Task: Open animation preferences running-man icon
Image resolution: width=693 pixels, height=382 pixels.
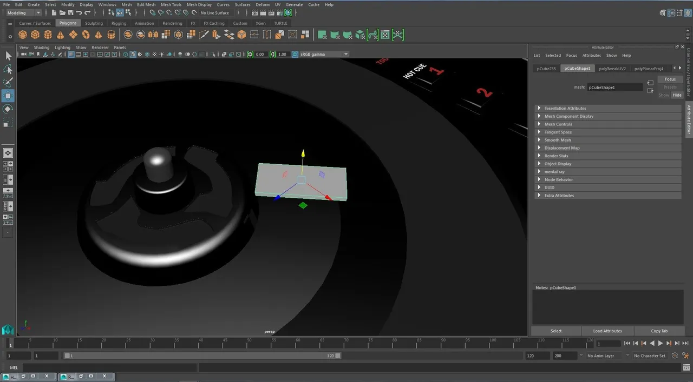Action: (x=685, y=356)
